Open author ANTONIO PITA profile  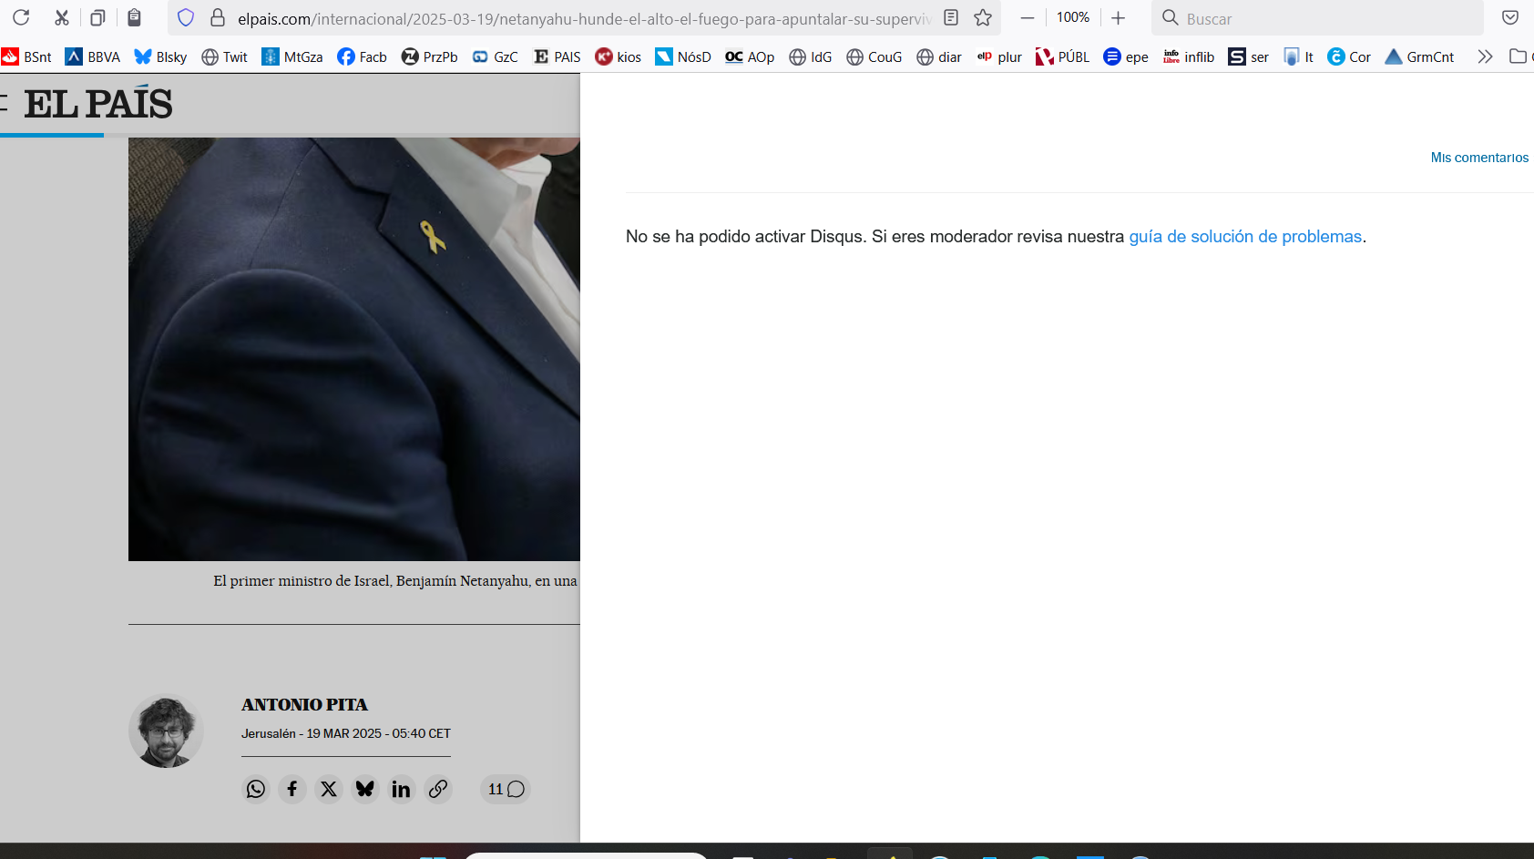point(304,705)
